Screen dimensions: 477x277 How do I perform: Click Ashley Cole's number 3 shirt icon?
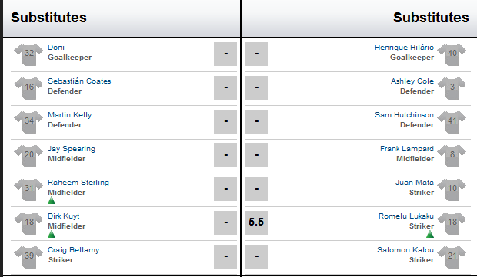coord(452,88)
